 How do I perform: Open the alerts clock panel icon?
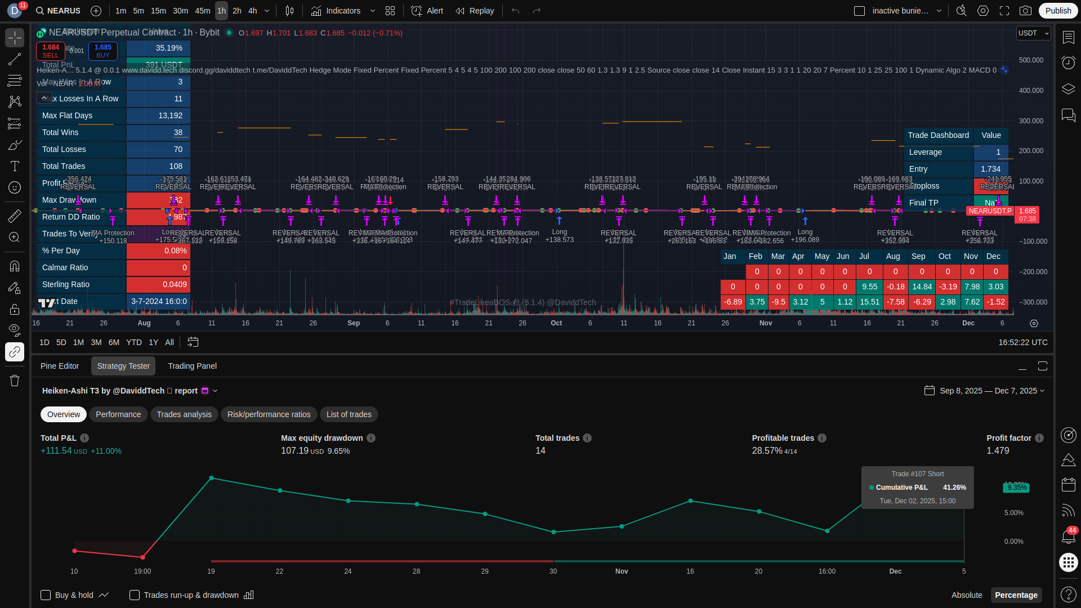(1068, 62)
